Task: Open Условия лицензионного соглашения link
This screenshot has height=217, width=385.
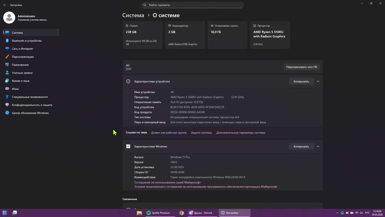Action: [x=206, y=187]
